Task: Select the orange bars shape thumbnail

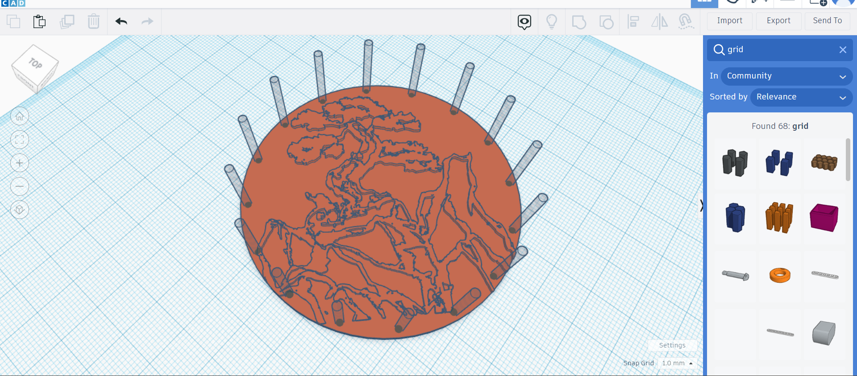Action: pyautogui.click(x=779, y=218)
